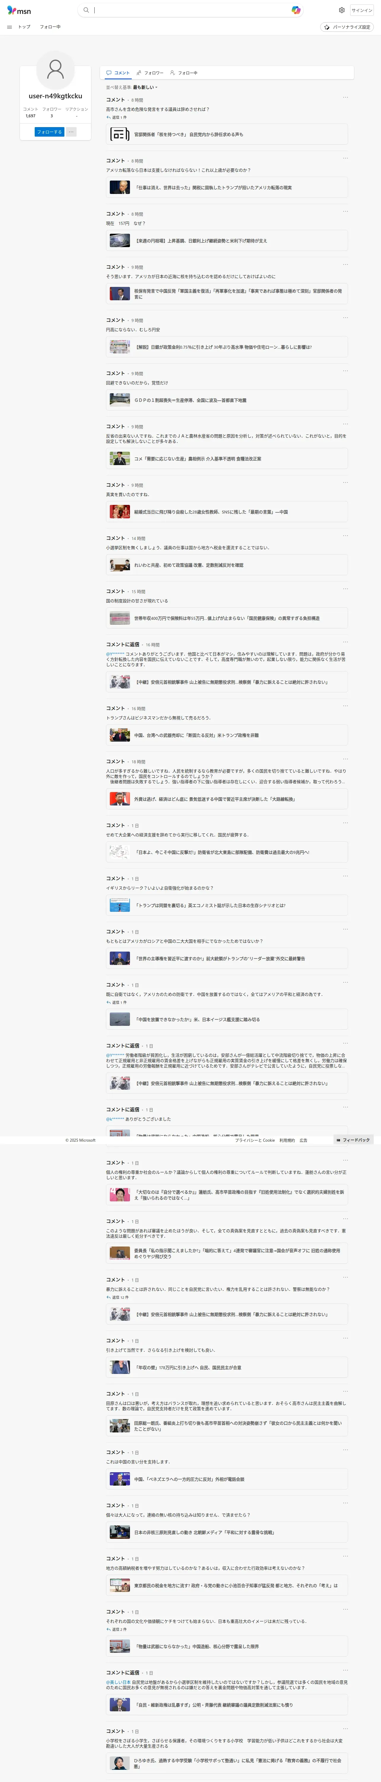Screen dimensions: 381x1782
Task: Open 結婚式当日に飛び降り article card
Action: (227, 512)
